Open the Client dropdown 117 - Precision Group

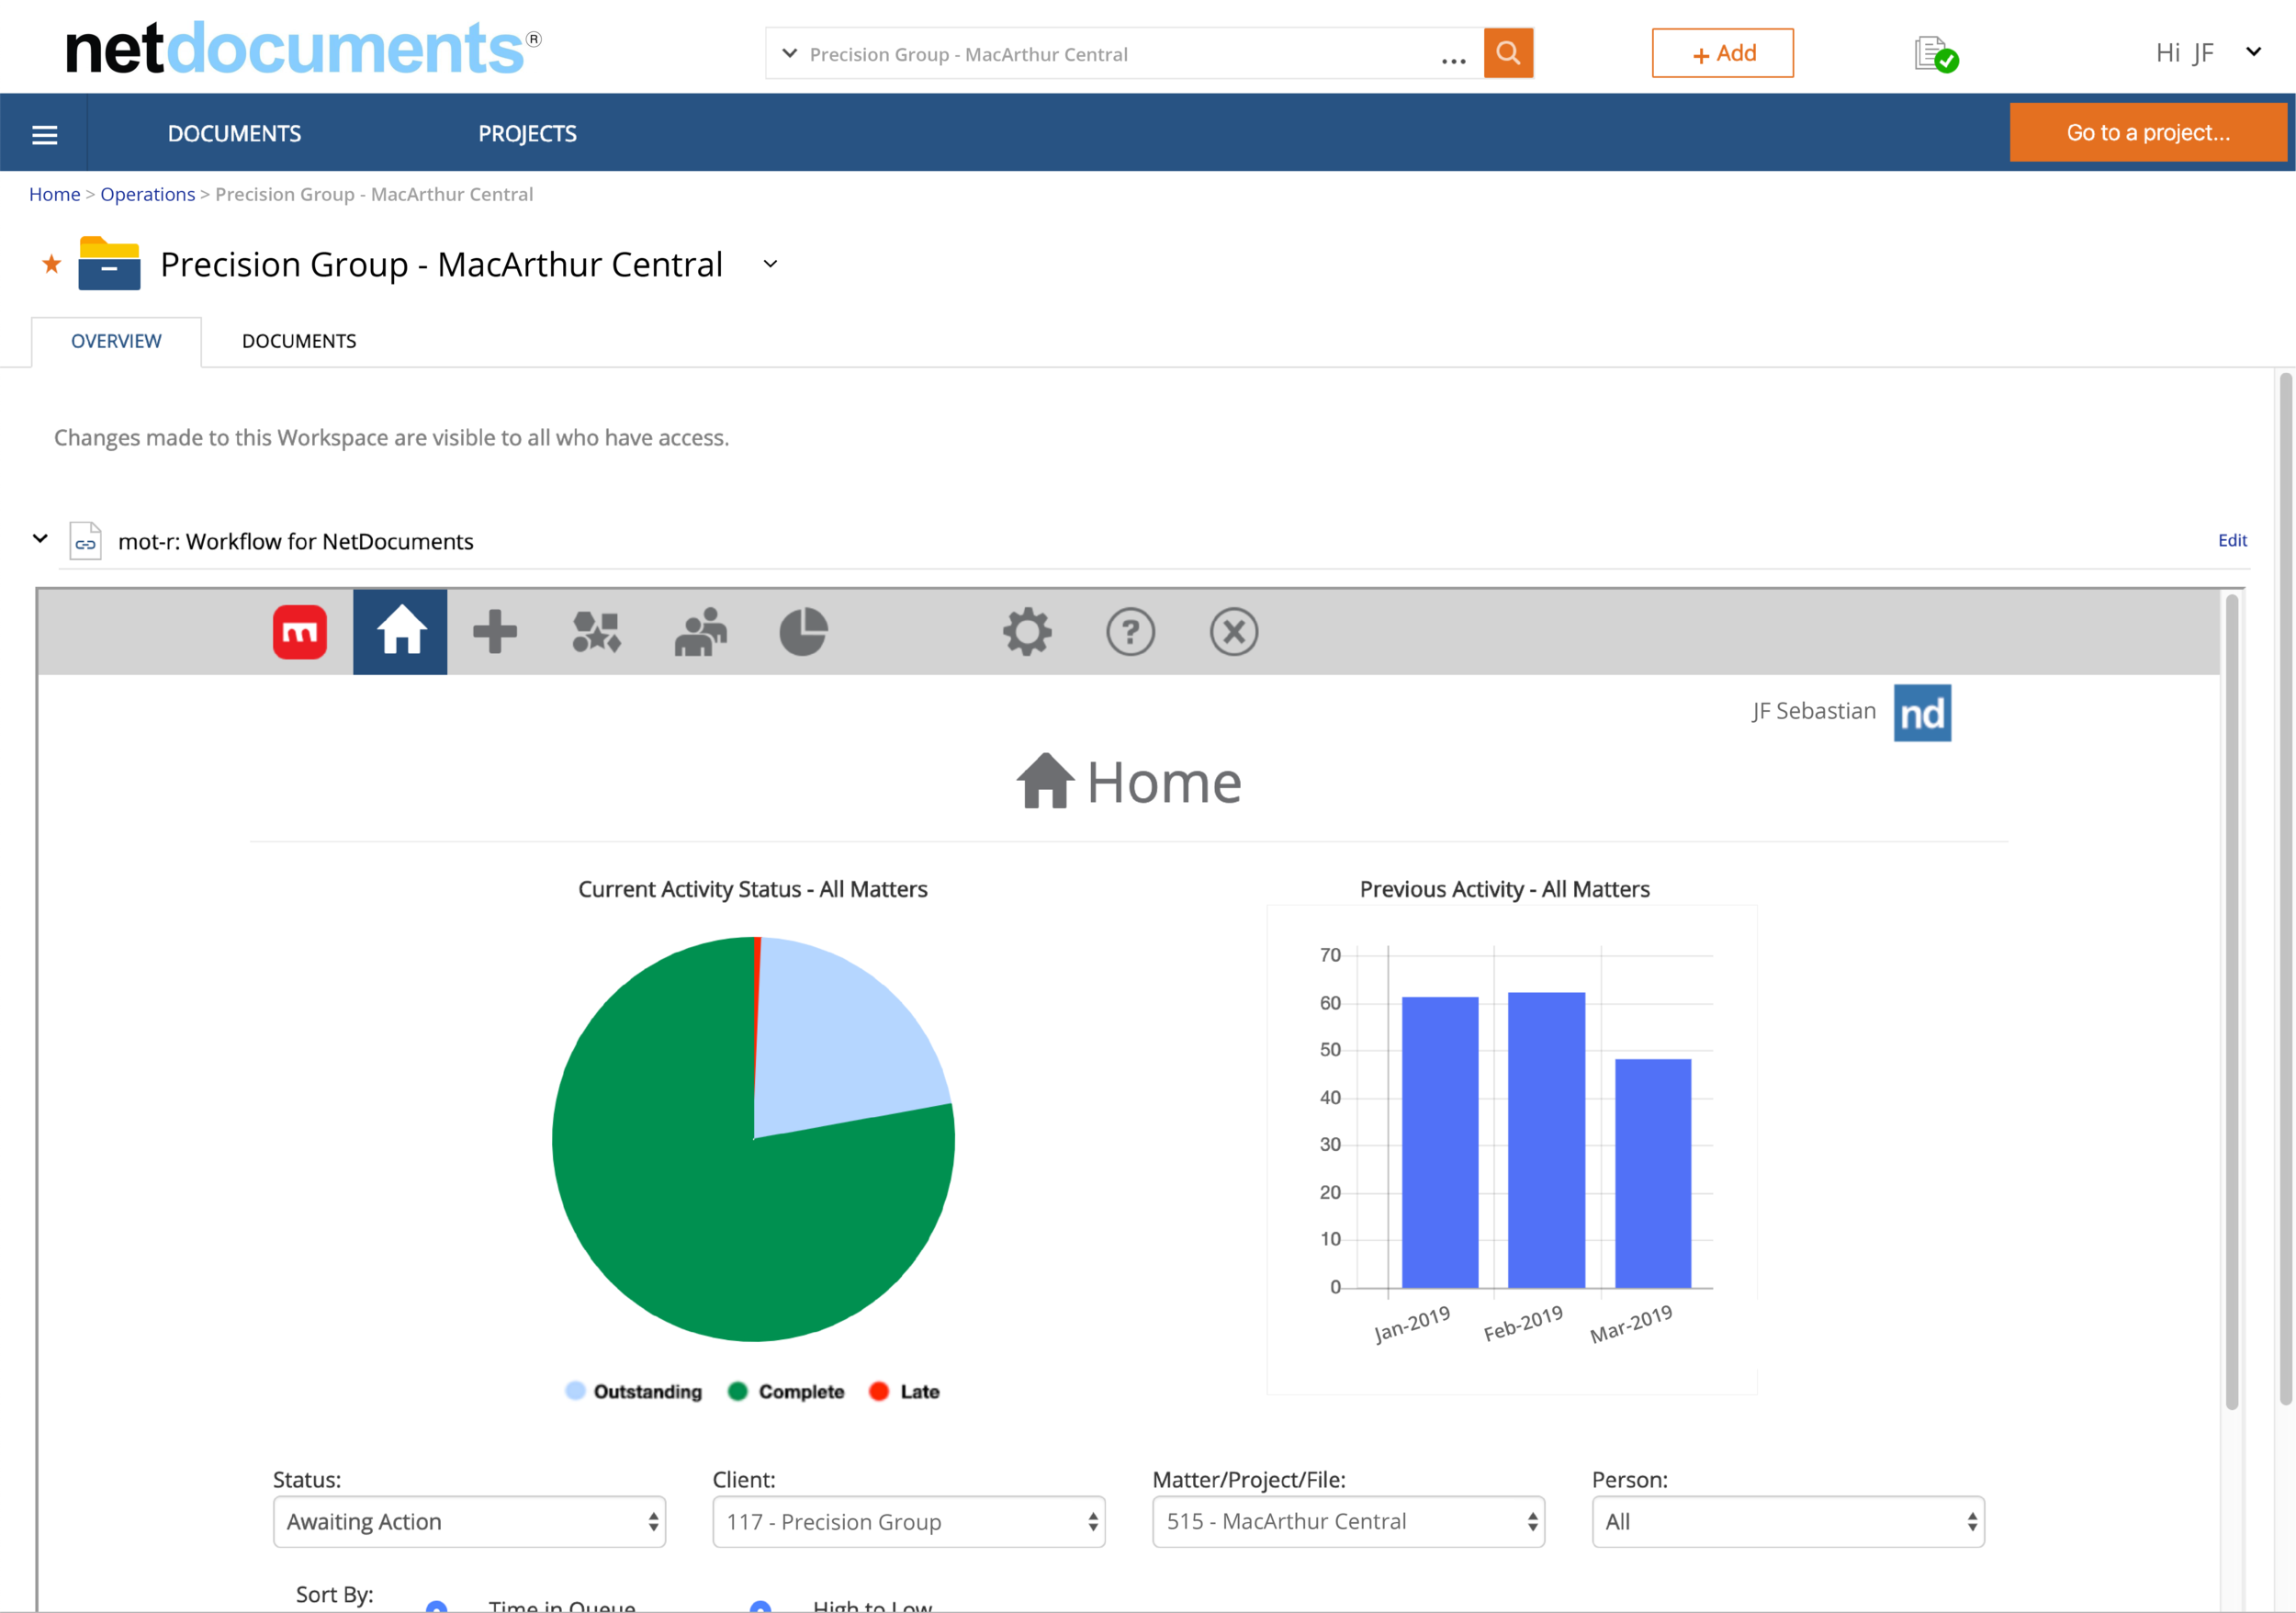[x=908, y=1521]
